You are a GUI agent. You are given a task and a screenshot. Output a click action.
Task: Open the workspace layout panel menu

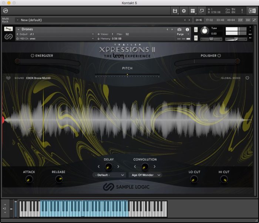[x=193, y=11]
